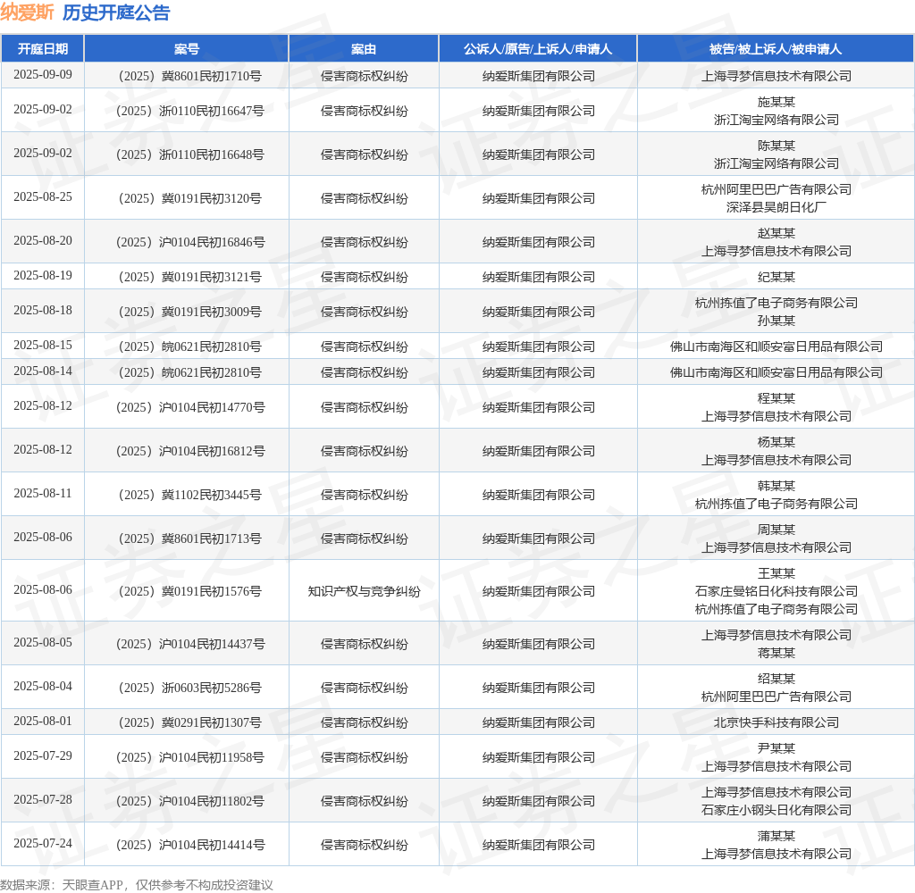The width and height of the screenshot is (915, 893).
Task: Click defendant 蒲某某
Action: 776,836
